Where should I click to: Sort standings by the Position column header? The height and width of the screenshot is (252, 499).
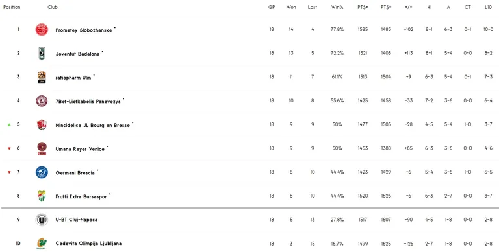point(12,7)
